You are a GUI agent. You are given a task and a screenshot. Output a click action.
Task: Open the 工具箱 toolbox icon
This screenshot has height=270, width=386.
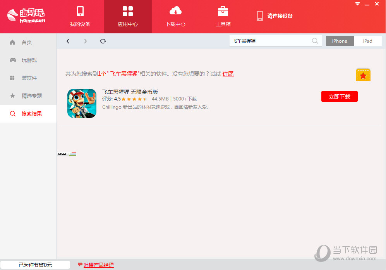pyautogui.click(x=223, y=11)
